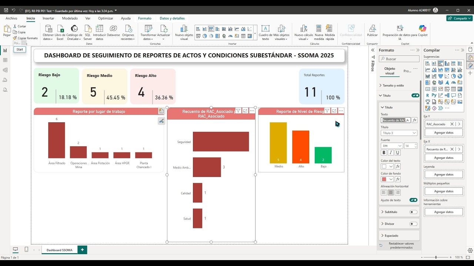Click filter icon on RAC_Asociado visual
Image resolution: width=474 pixels, height=266 pixels.
pyautogui.click(x=238, y=111)
